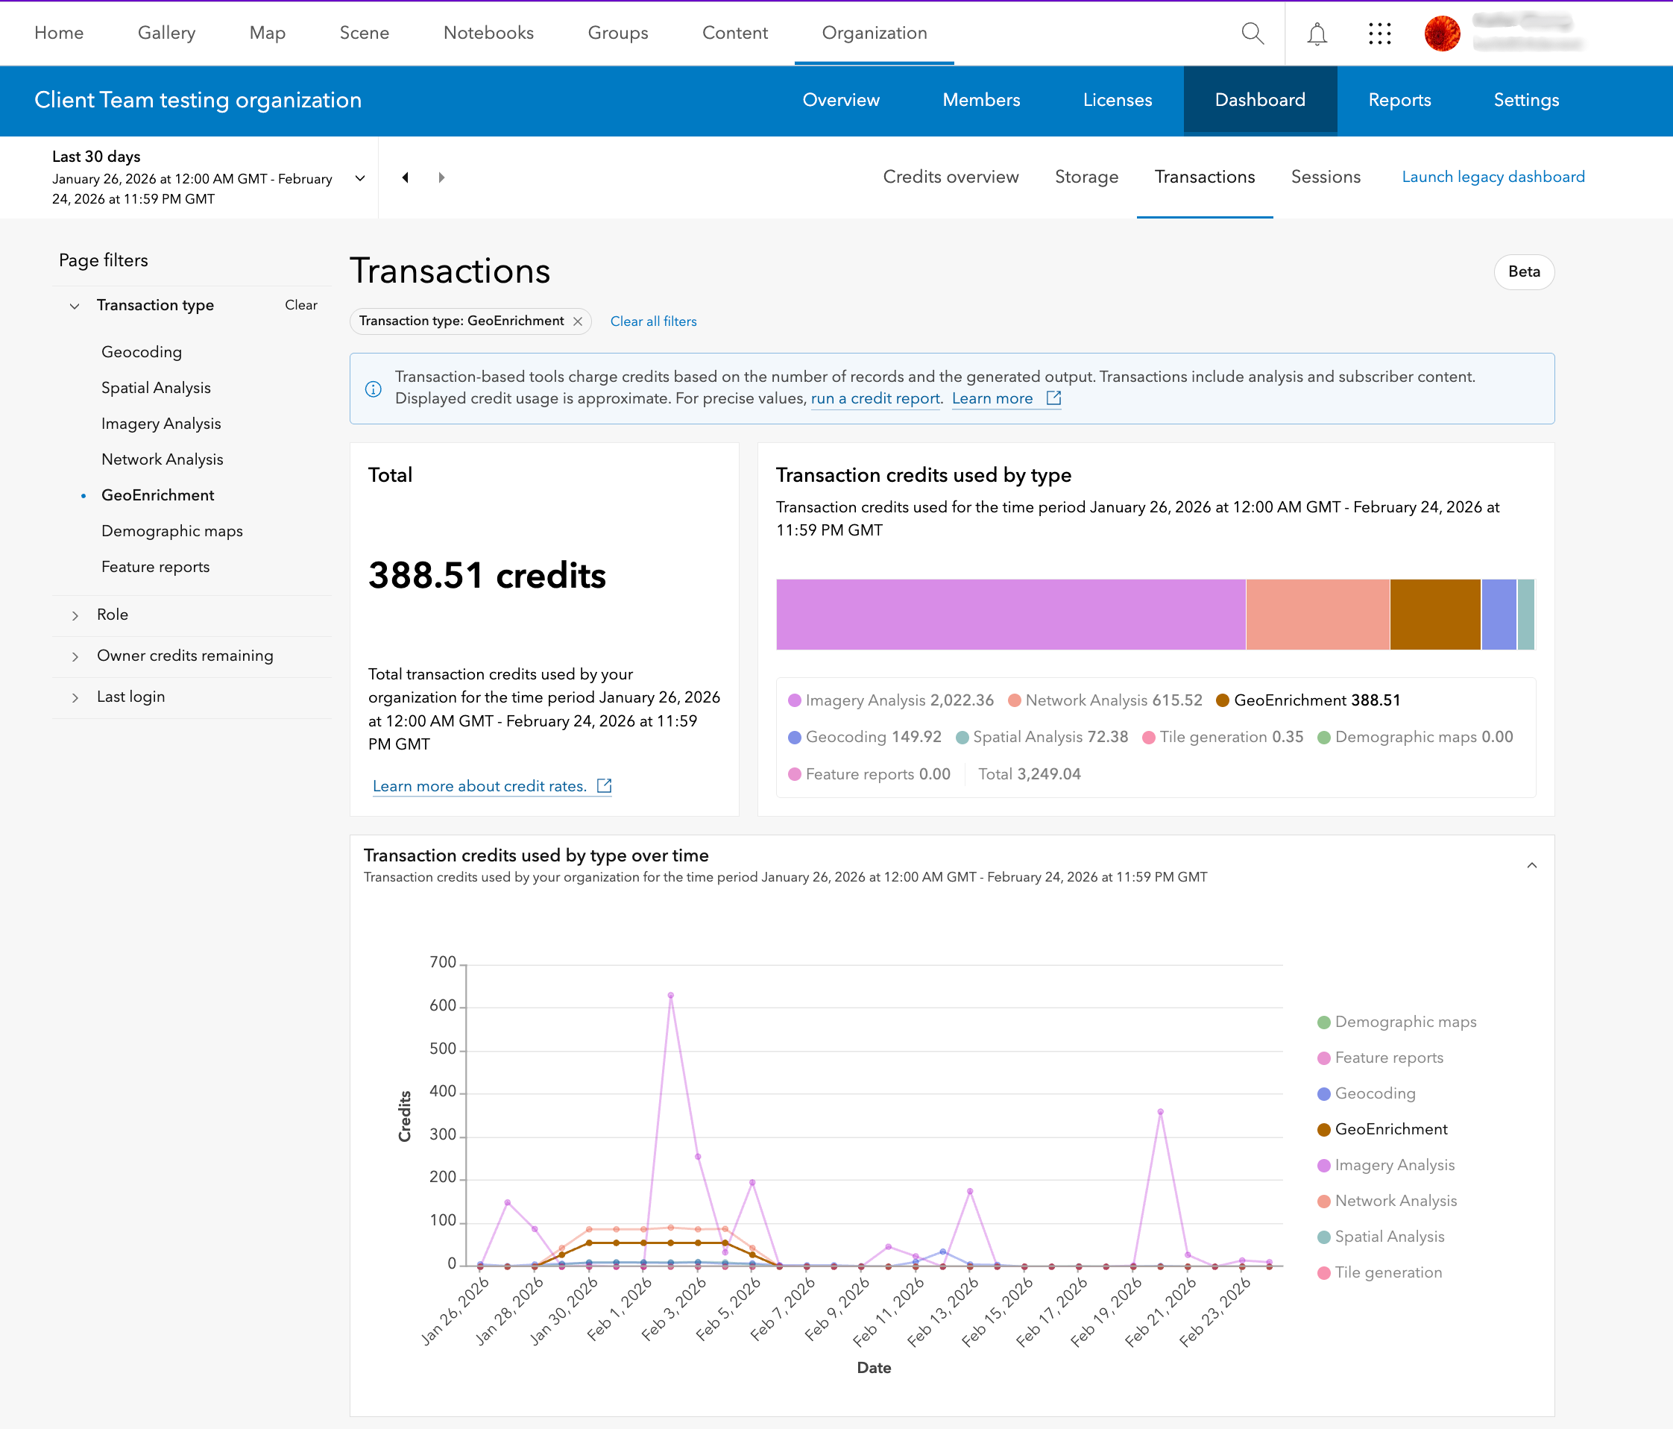Switch to the Sessions tab
The width and height of the screenshot is (1673, 1429).
[1325, 177]
